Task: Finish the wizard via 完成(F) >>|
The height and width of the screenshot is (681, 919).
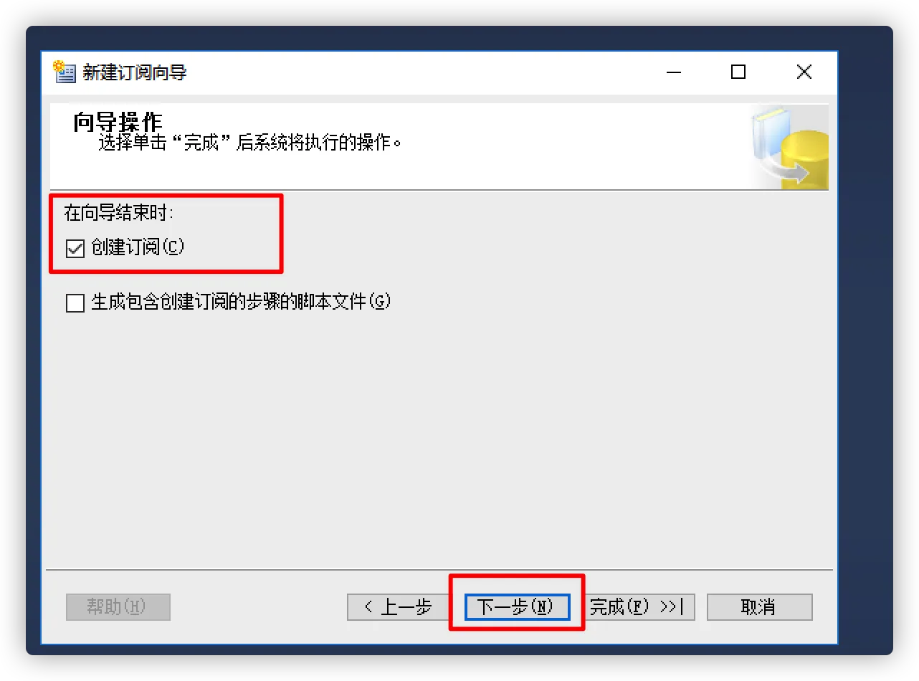Action: coord(637,607)
